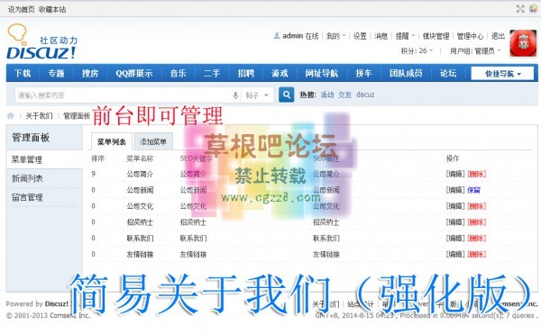The width and height of the screenshot is (541, 334).
Task: Click the Discuz! logo
Action: (x=41, y=42)
